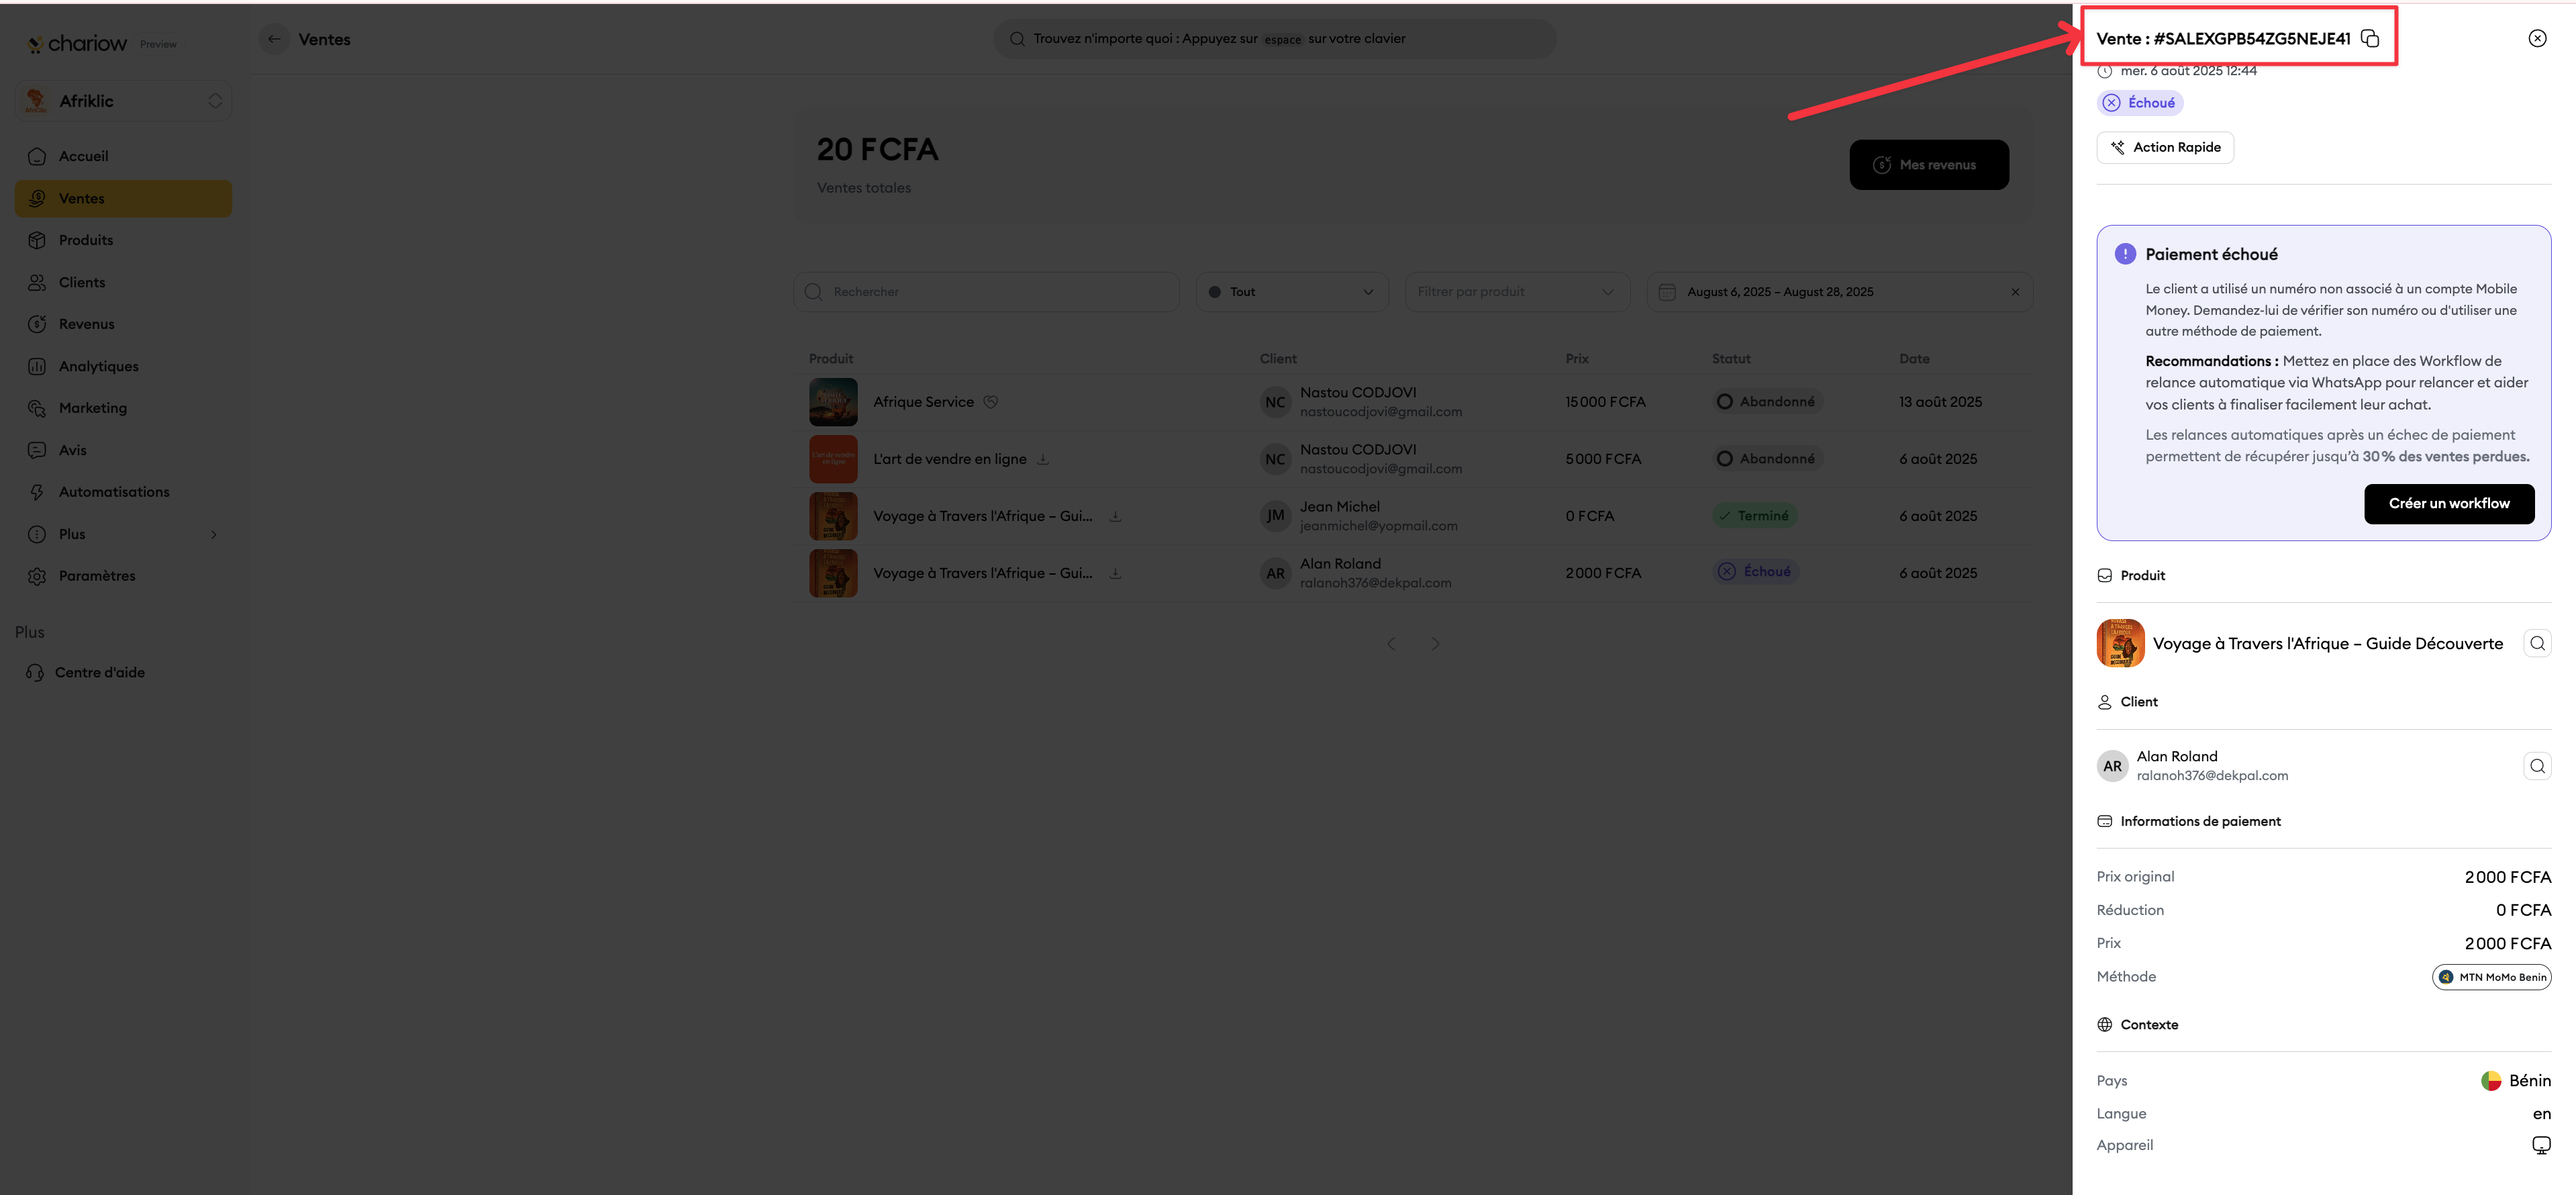Open Clients in the sidebar
Image resolution: width=2576 pixels, height=1195 pixels.
pyautogui.click(x=123, y=282)
